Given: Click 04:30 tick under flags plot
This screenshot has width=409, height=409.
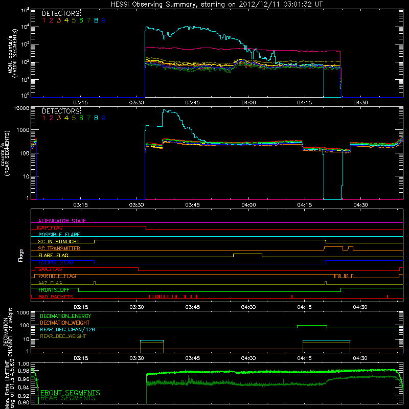Looking at the screenshot, I should 360,307.
